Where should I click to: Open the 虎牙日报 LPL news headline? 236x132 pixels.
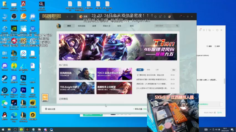click(x=152, y=84)
